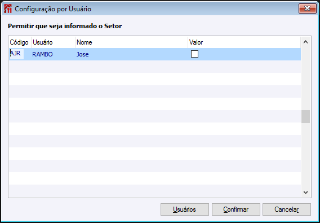Click the Valor column header

pos(244,42)
